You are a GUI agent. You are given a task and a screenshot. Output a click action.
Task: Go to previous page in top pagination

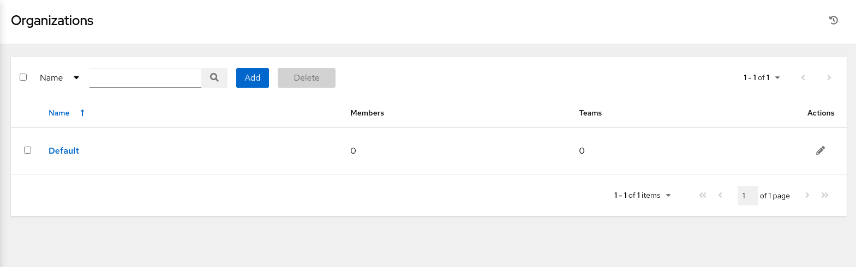coord(803,77)
